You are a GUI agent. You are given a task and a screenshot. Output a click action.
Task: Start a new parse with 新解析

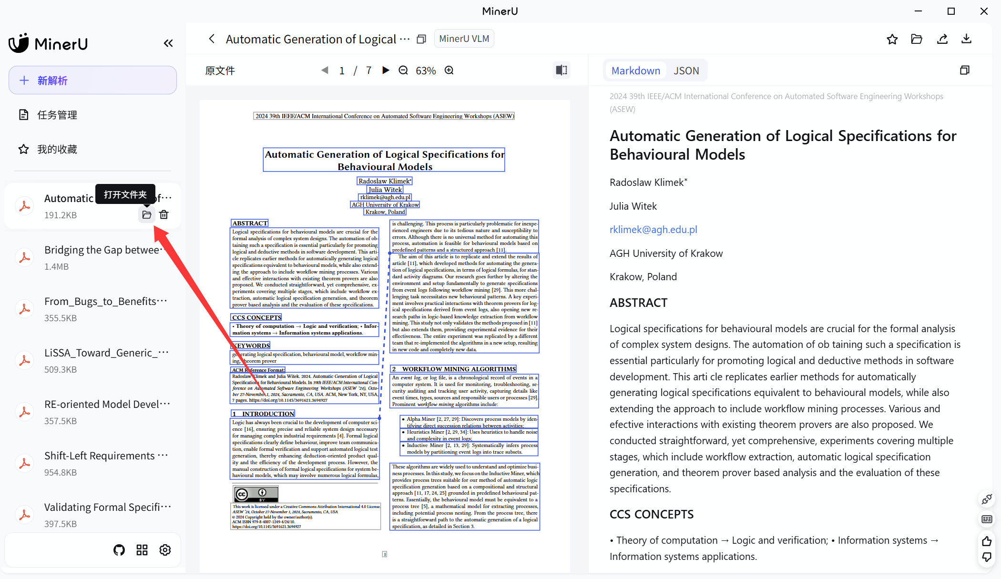[x=92, y=80]
